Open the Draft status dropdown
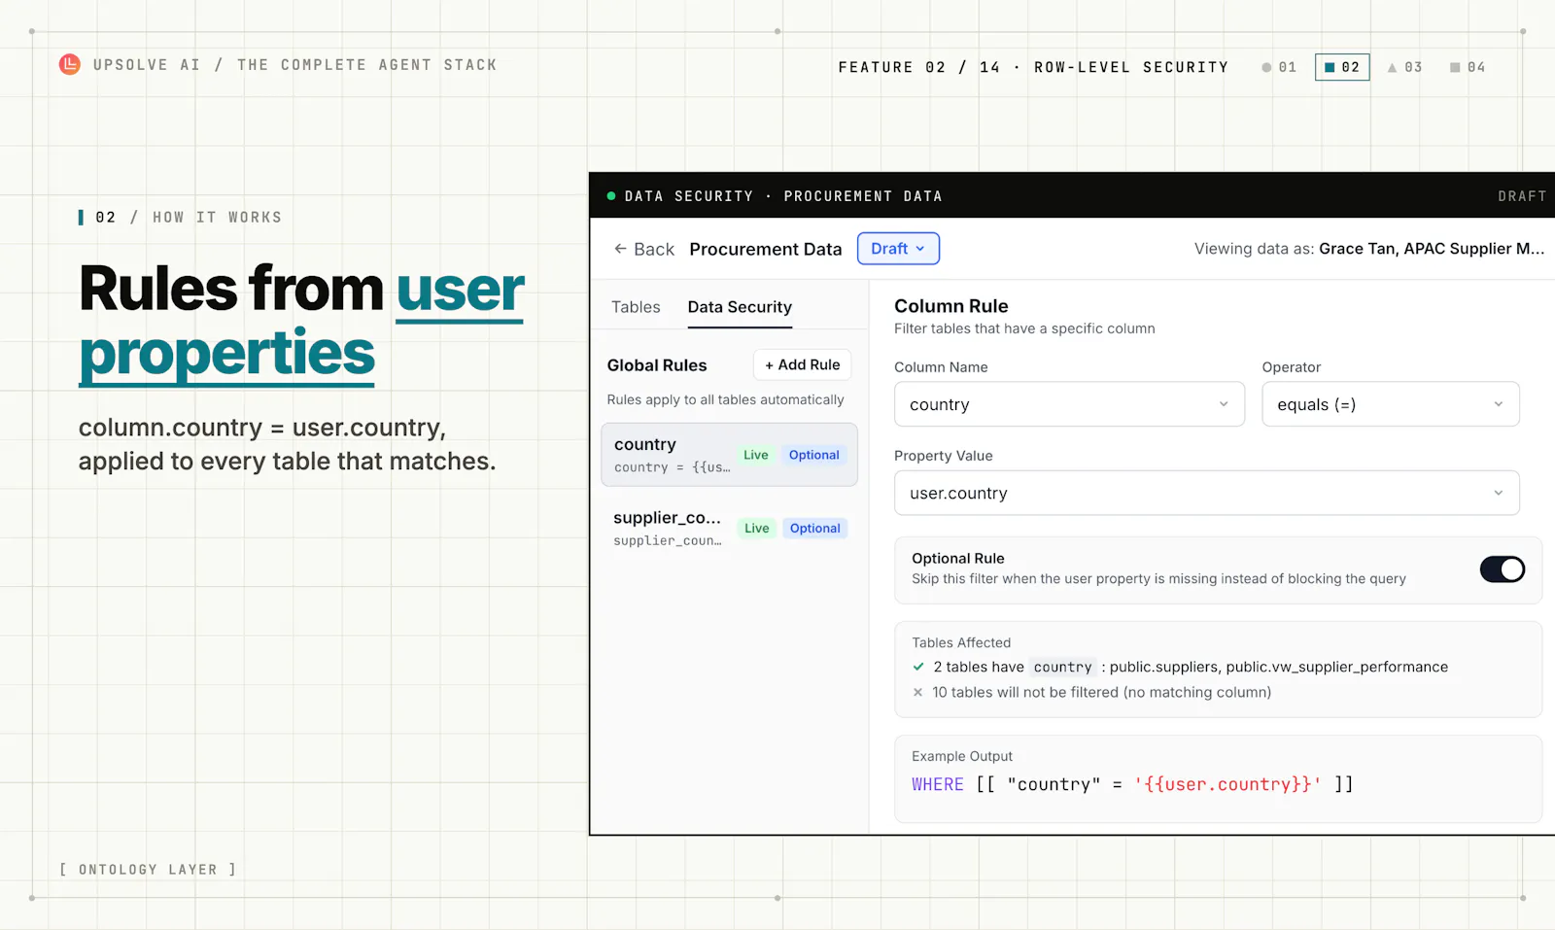The height and width of the screenshot is (930, 1555). pos(898,249)
